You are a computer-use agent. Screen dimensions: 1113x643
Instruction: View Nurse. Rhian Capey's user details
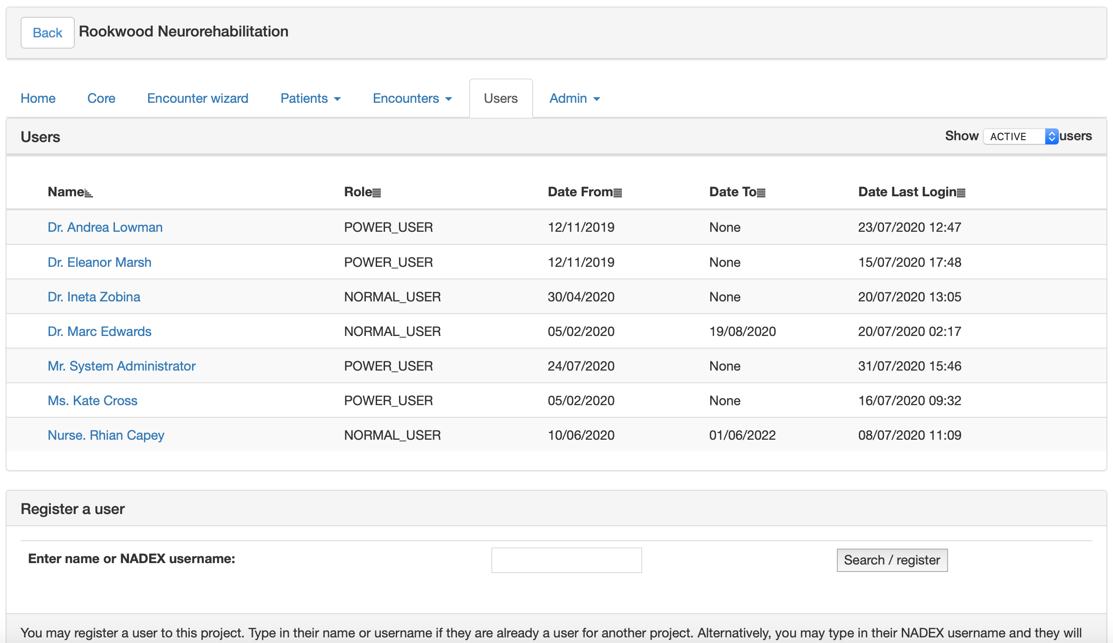(106, 435)
